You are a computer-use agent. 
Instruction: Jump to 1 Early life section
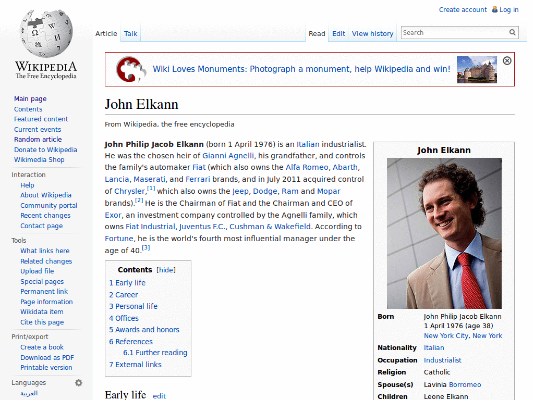pyautogui.click(x=127, y=283)
